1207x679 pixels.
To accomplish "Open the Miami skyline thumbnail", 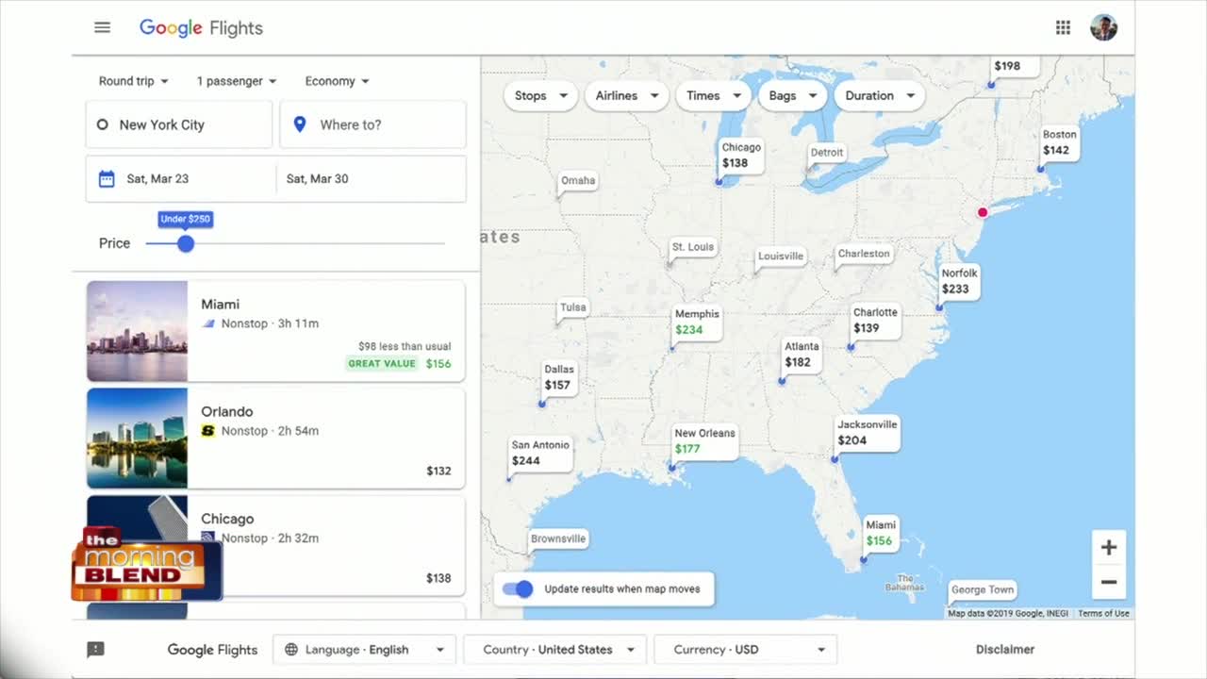I will (x=137, y=331).
